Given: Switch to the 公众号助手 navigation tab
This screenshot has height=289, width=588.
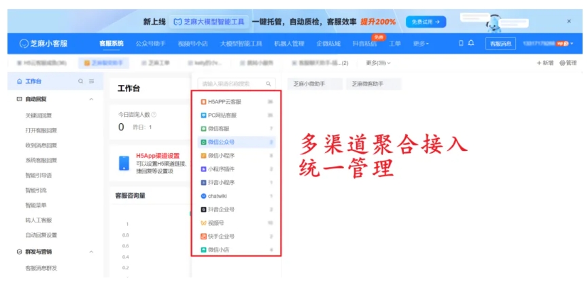Looking at the screenshot, I should point(150,44).
